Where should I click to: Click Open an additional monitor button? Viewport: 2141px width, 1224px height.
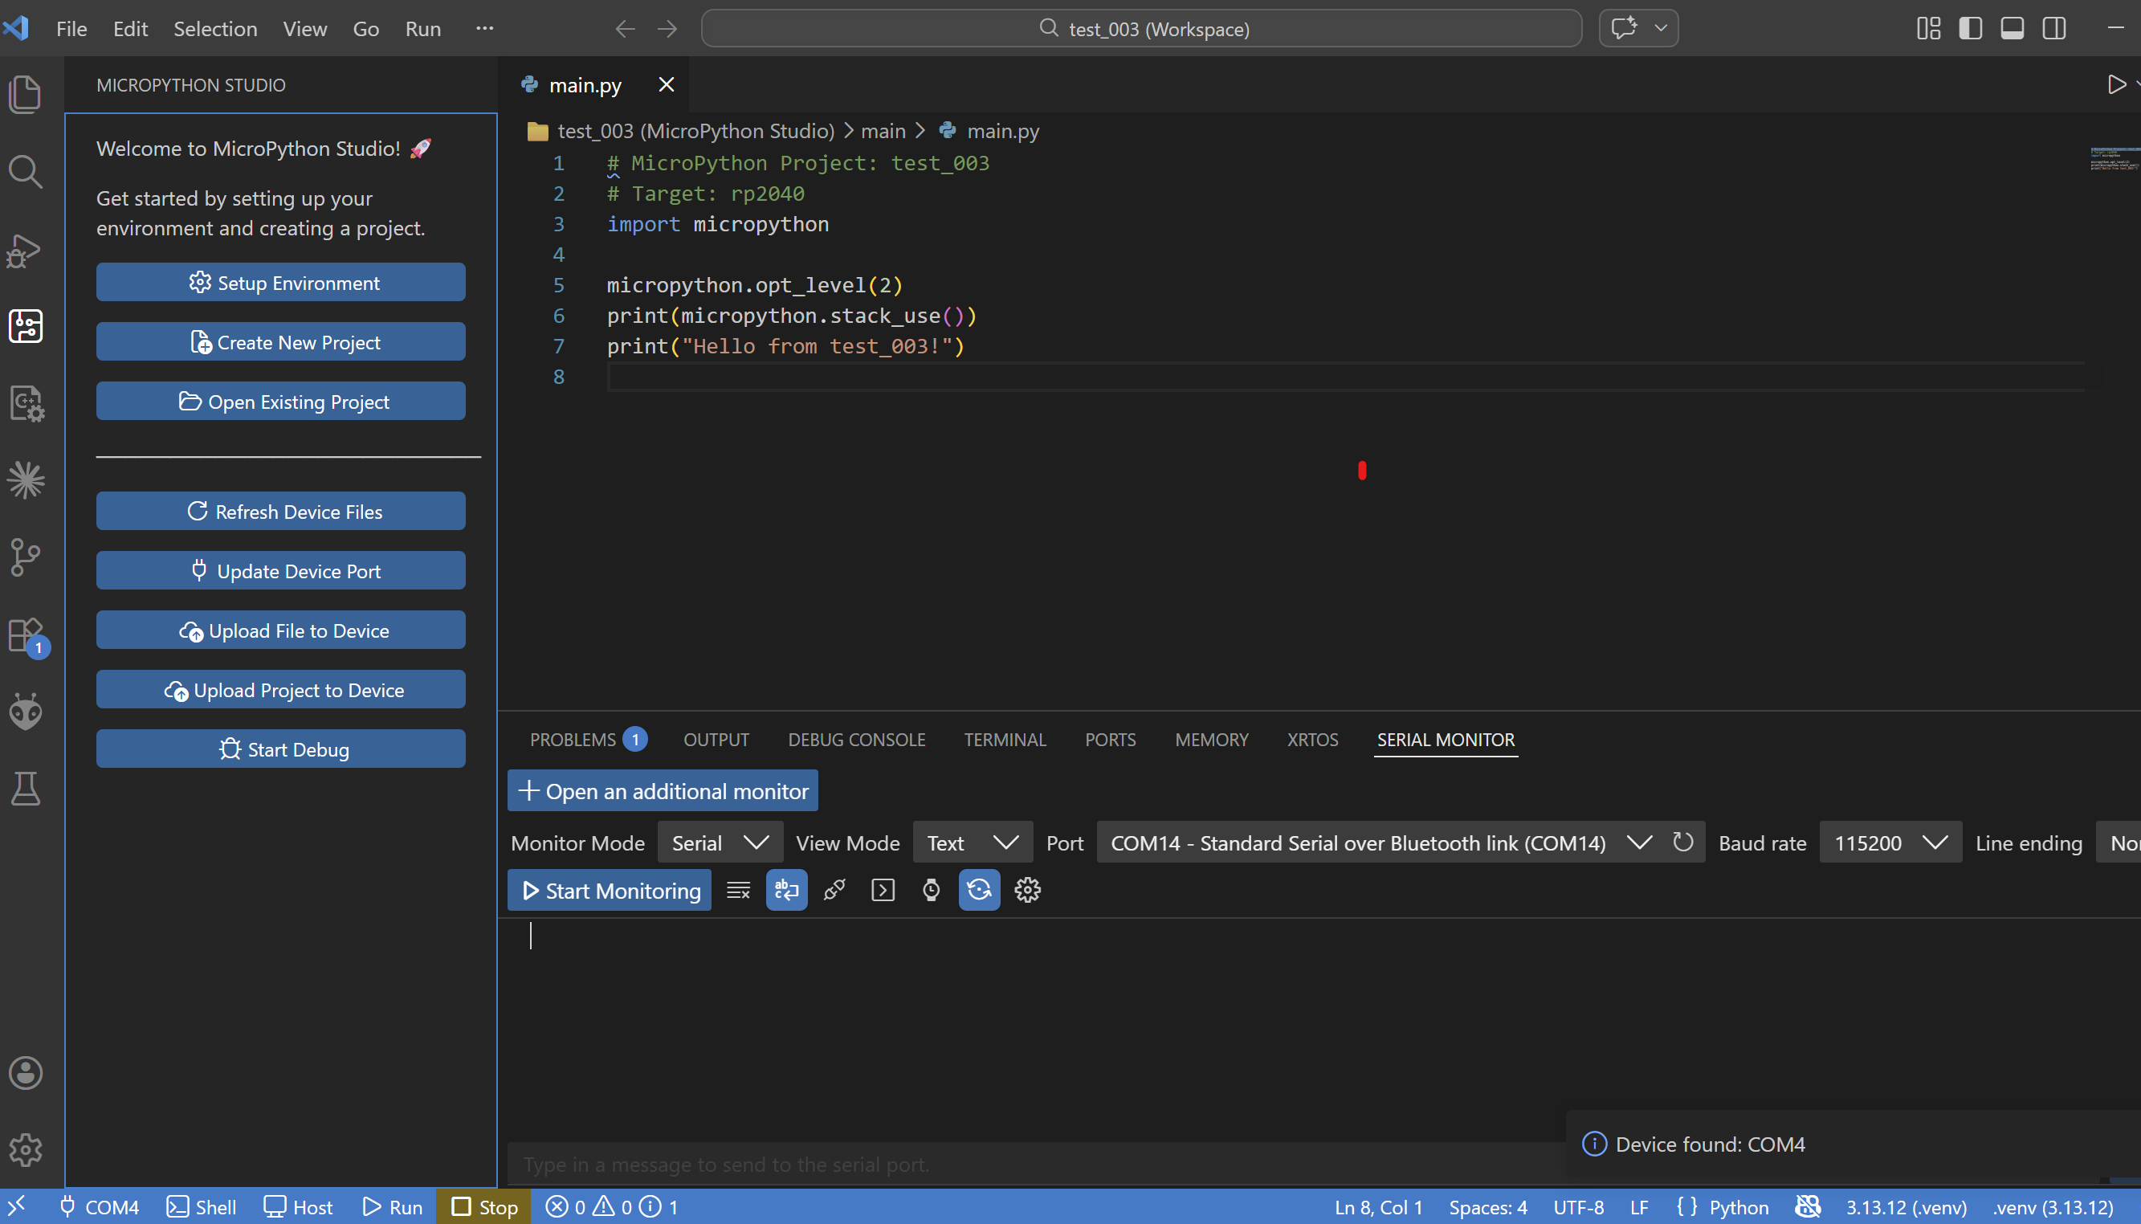[x=663, y=791]
